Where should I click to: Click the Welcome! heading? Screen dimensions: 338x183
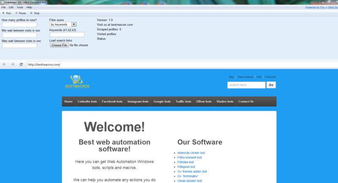pyautogui.click(x=114, y=127)
